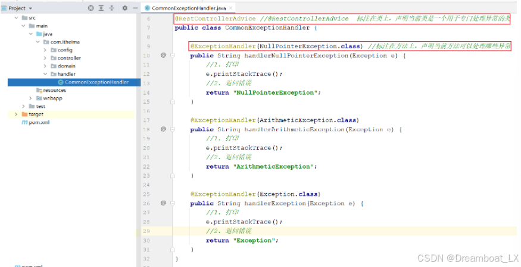Collapse the java folder
This screenshot has width=521, height=267.
[30, 34]
